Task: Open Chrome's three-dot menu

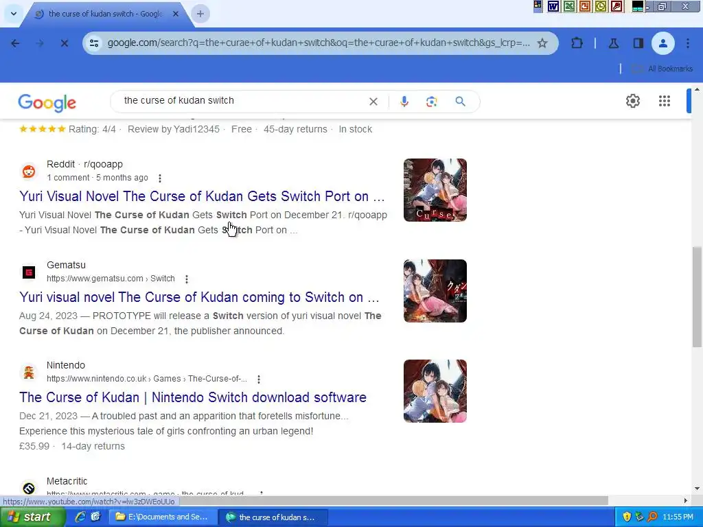Action: tap(688, 43)
